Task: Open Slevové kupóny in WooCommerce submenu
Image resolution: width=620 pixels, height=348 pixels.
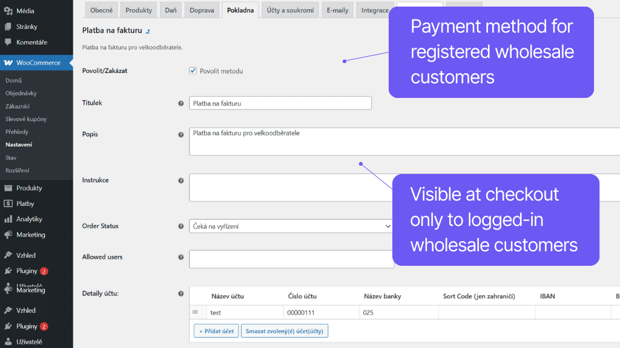Action: (26, 119)
